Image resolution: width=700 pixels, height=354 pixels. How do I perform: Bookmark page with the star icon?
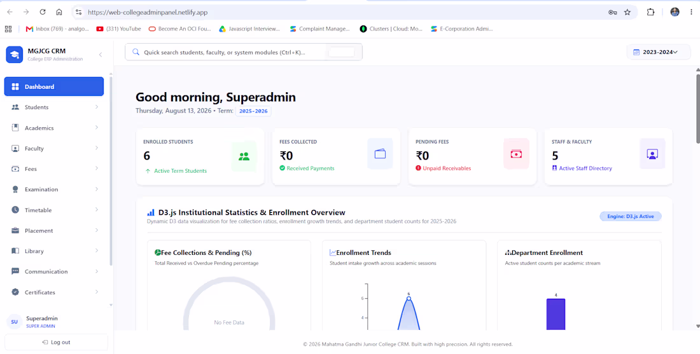(x=627, y=12)
